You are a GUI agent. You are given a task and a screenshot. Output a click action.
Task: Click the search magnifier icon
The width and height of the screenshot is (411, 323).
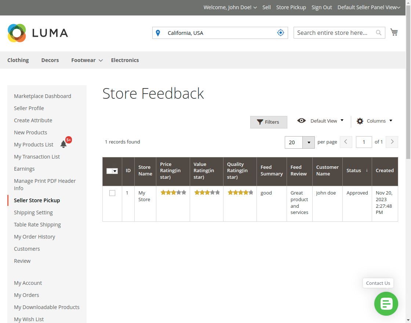378,33
